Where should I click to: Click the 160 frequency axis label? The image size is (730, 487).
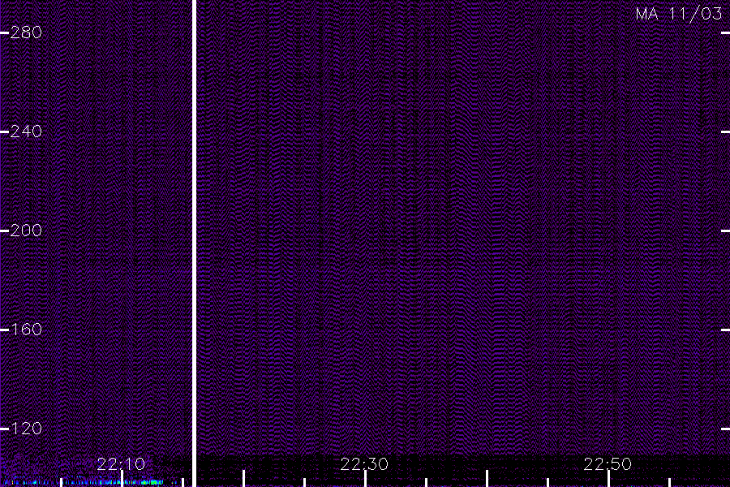click(26, 330)
